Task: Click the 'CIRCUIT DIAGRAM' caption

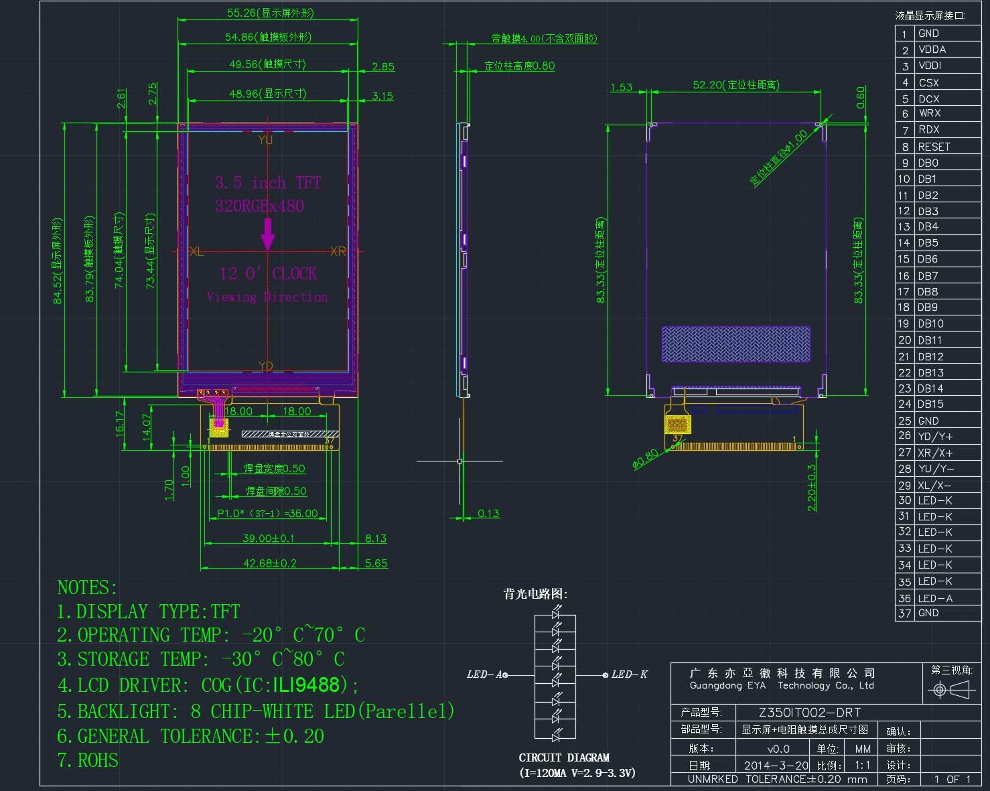Action: coord(564,758)
